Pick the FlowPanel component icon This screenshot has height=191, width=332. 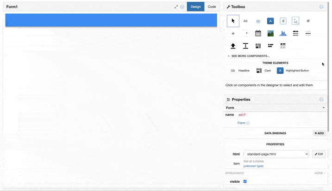(270, 46)
